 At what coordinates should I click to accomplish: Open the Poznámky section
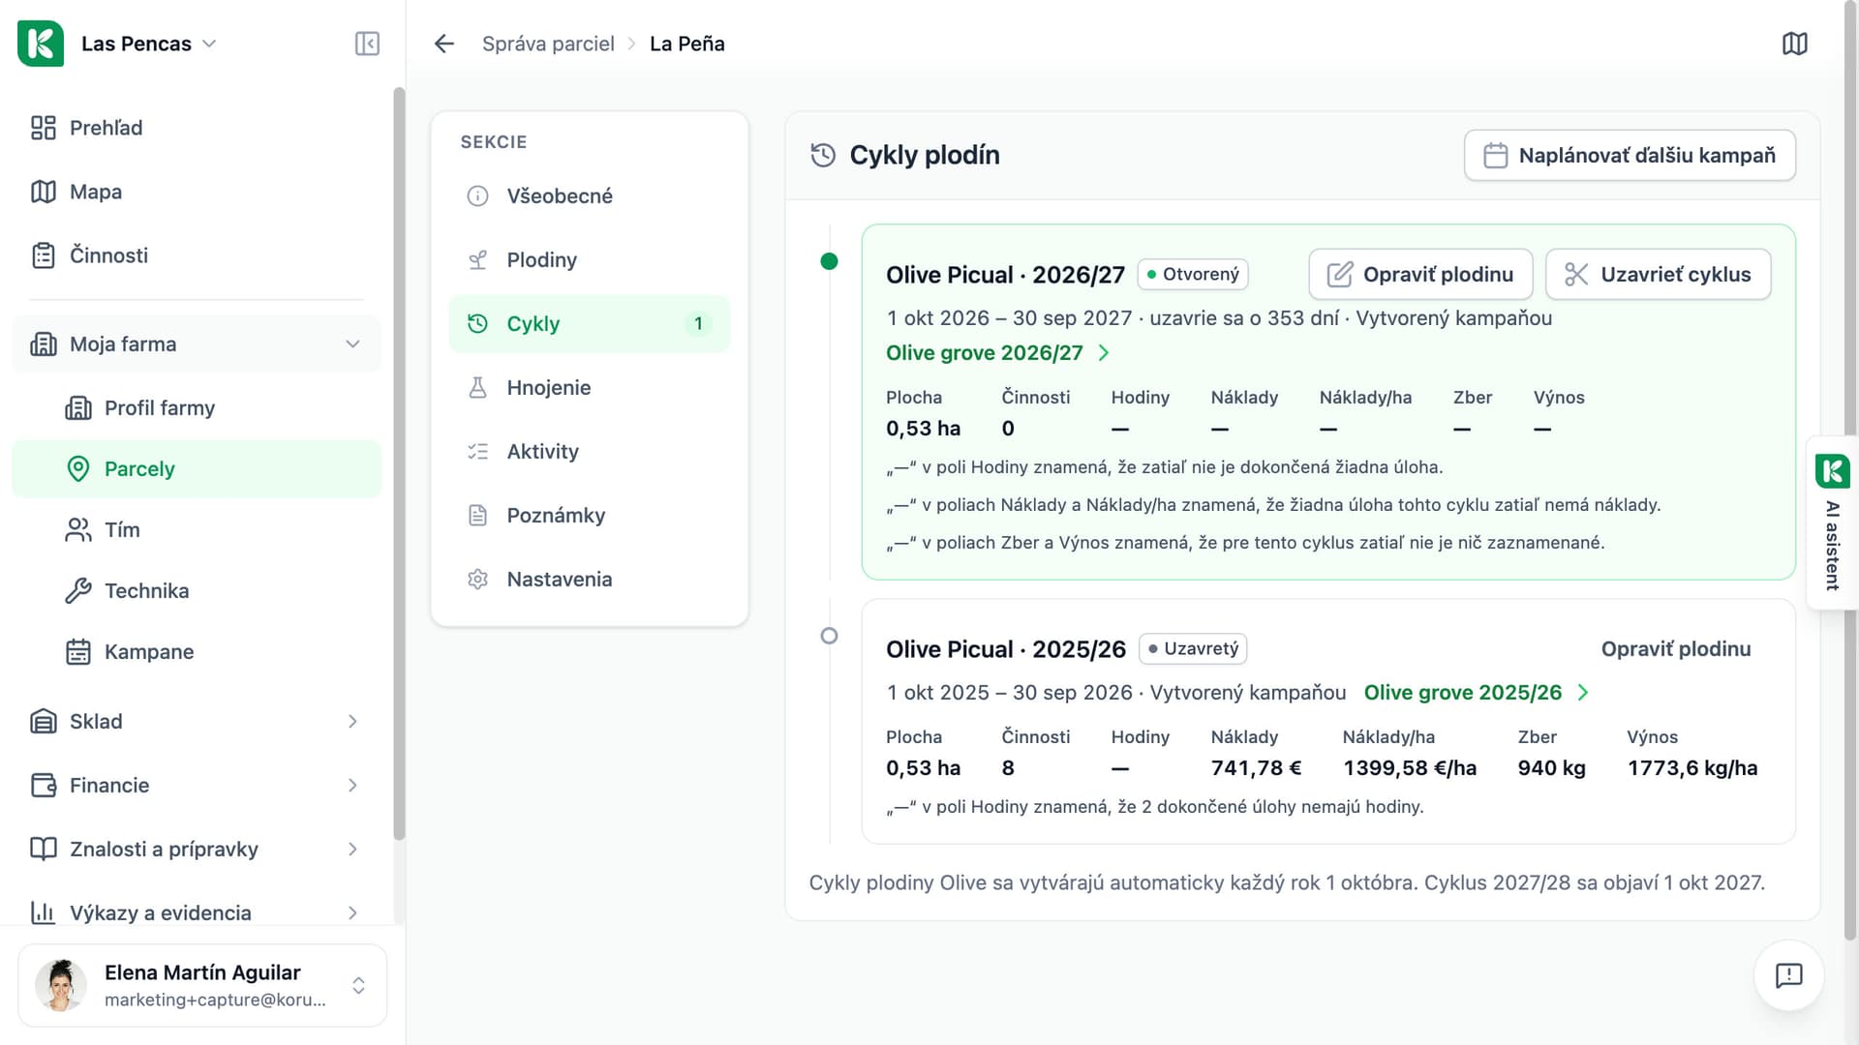point(589,515)
